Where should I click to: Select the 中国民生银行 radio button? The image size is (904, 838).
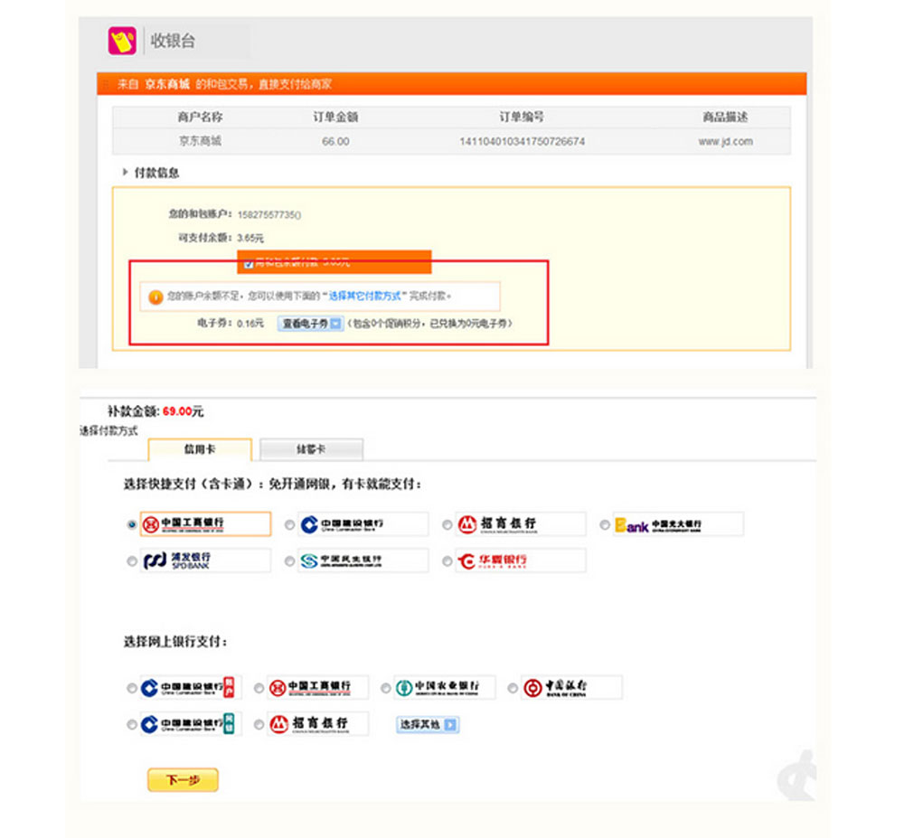[x=289, y=560]
